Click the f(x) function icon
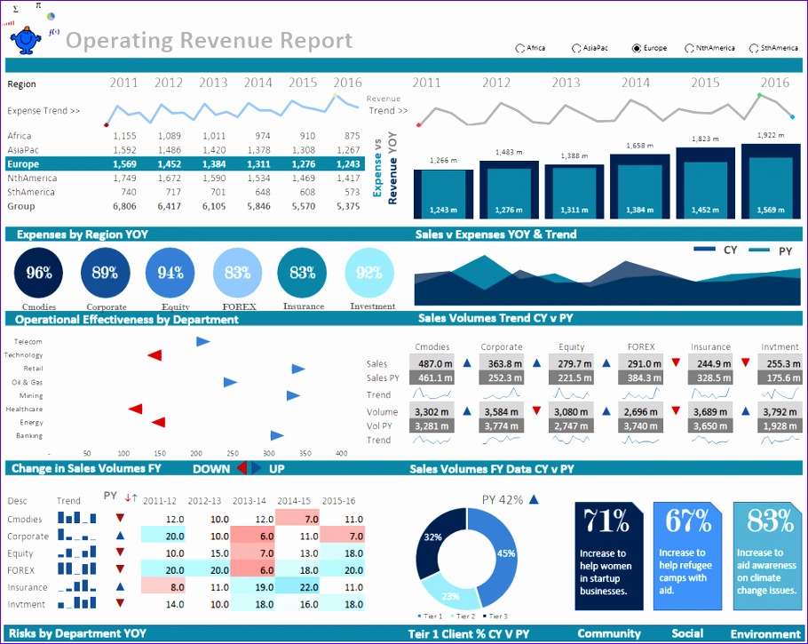The height and width of the screenshot is (644, 808). 54,32
